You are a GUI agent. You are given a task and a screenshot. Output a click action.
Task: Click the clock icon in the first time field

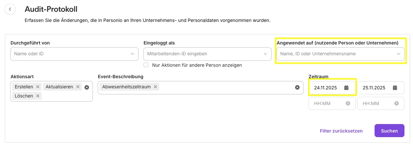click(x=348, y=103)
